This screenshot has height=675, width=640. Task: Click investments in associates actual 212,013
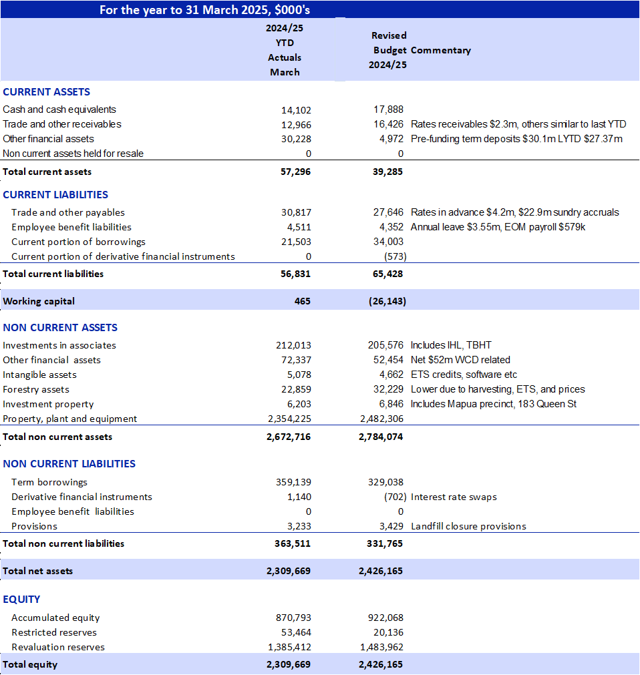coord(294,345)
